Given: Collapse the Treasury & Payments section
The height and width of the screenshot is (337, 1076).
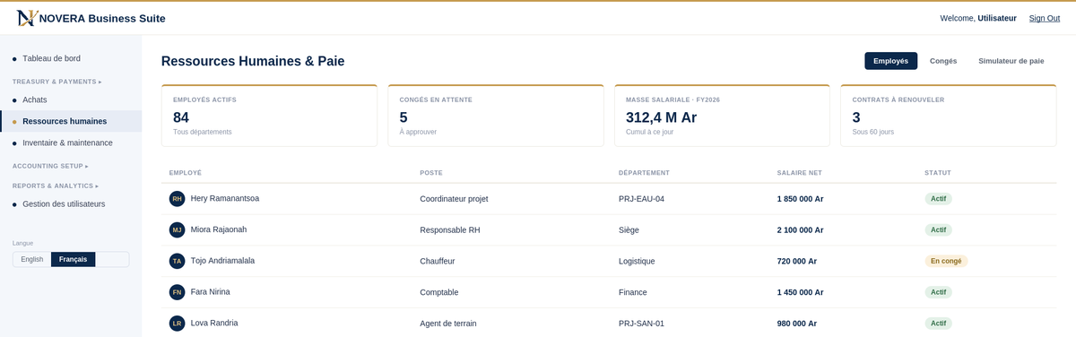Looking at the screenshot, I should coord(57,82).
